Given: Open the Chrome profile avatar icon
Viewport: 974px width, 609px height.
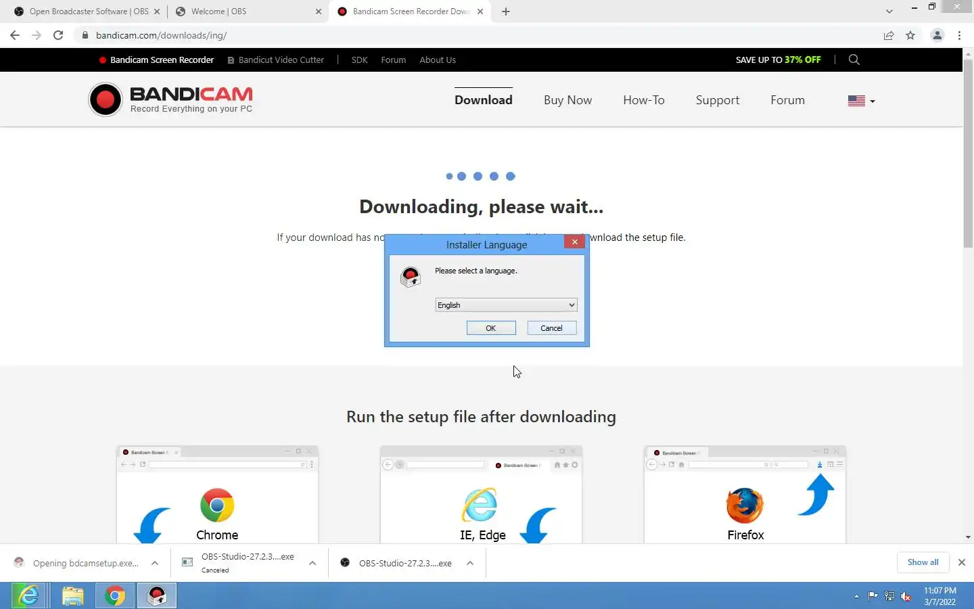Looking at the screenshot, I should coord(937,35).
